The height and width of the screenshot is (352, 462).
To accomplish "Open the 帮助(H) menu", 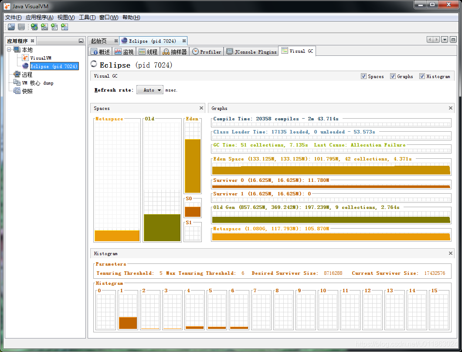I will point(131,17).
